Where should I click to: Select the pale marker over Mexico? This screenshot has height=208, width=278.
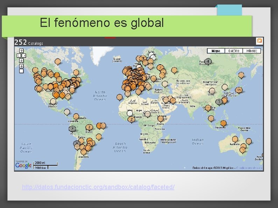point(53,101)
